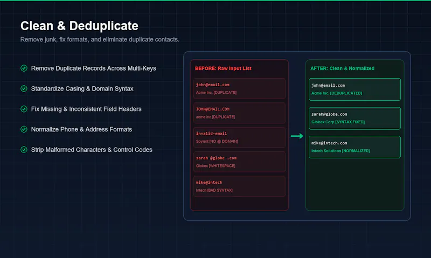Screen dimensions: 431x258
Task: Click check icon beside Strip Malformed Characters
Action: [24, 150]
